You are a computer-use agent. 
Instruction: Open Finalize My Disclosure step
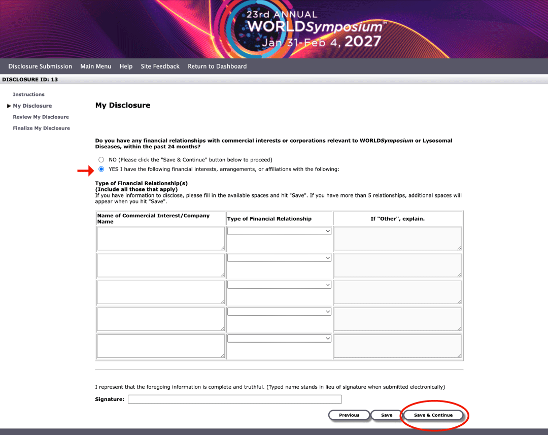(x=41, y=128)
